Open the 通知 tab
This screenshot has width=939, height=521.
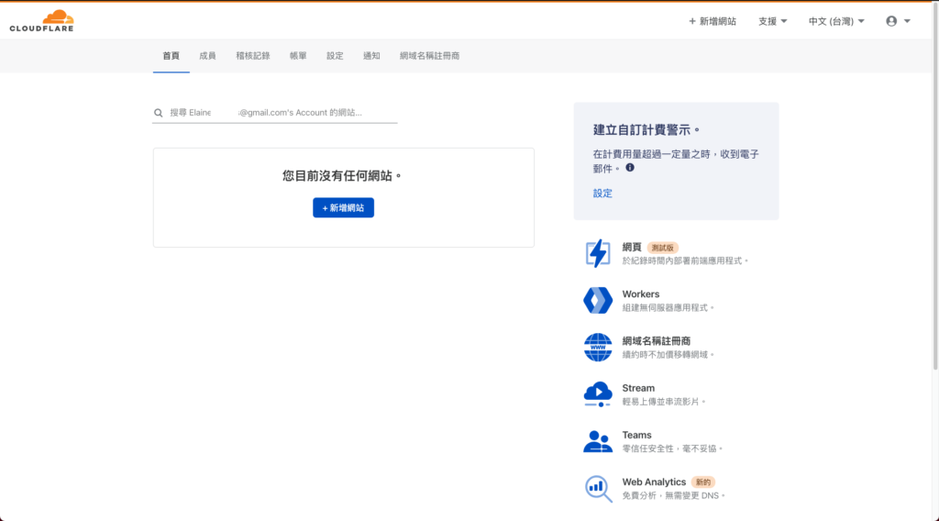coord(371,56)
